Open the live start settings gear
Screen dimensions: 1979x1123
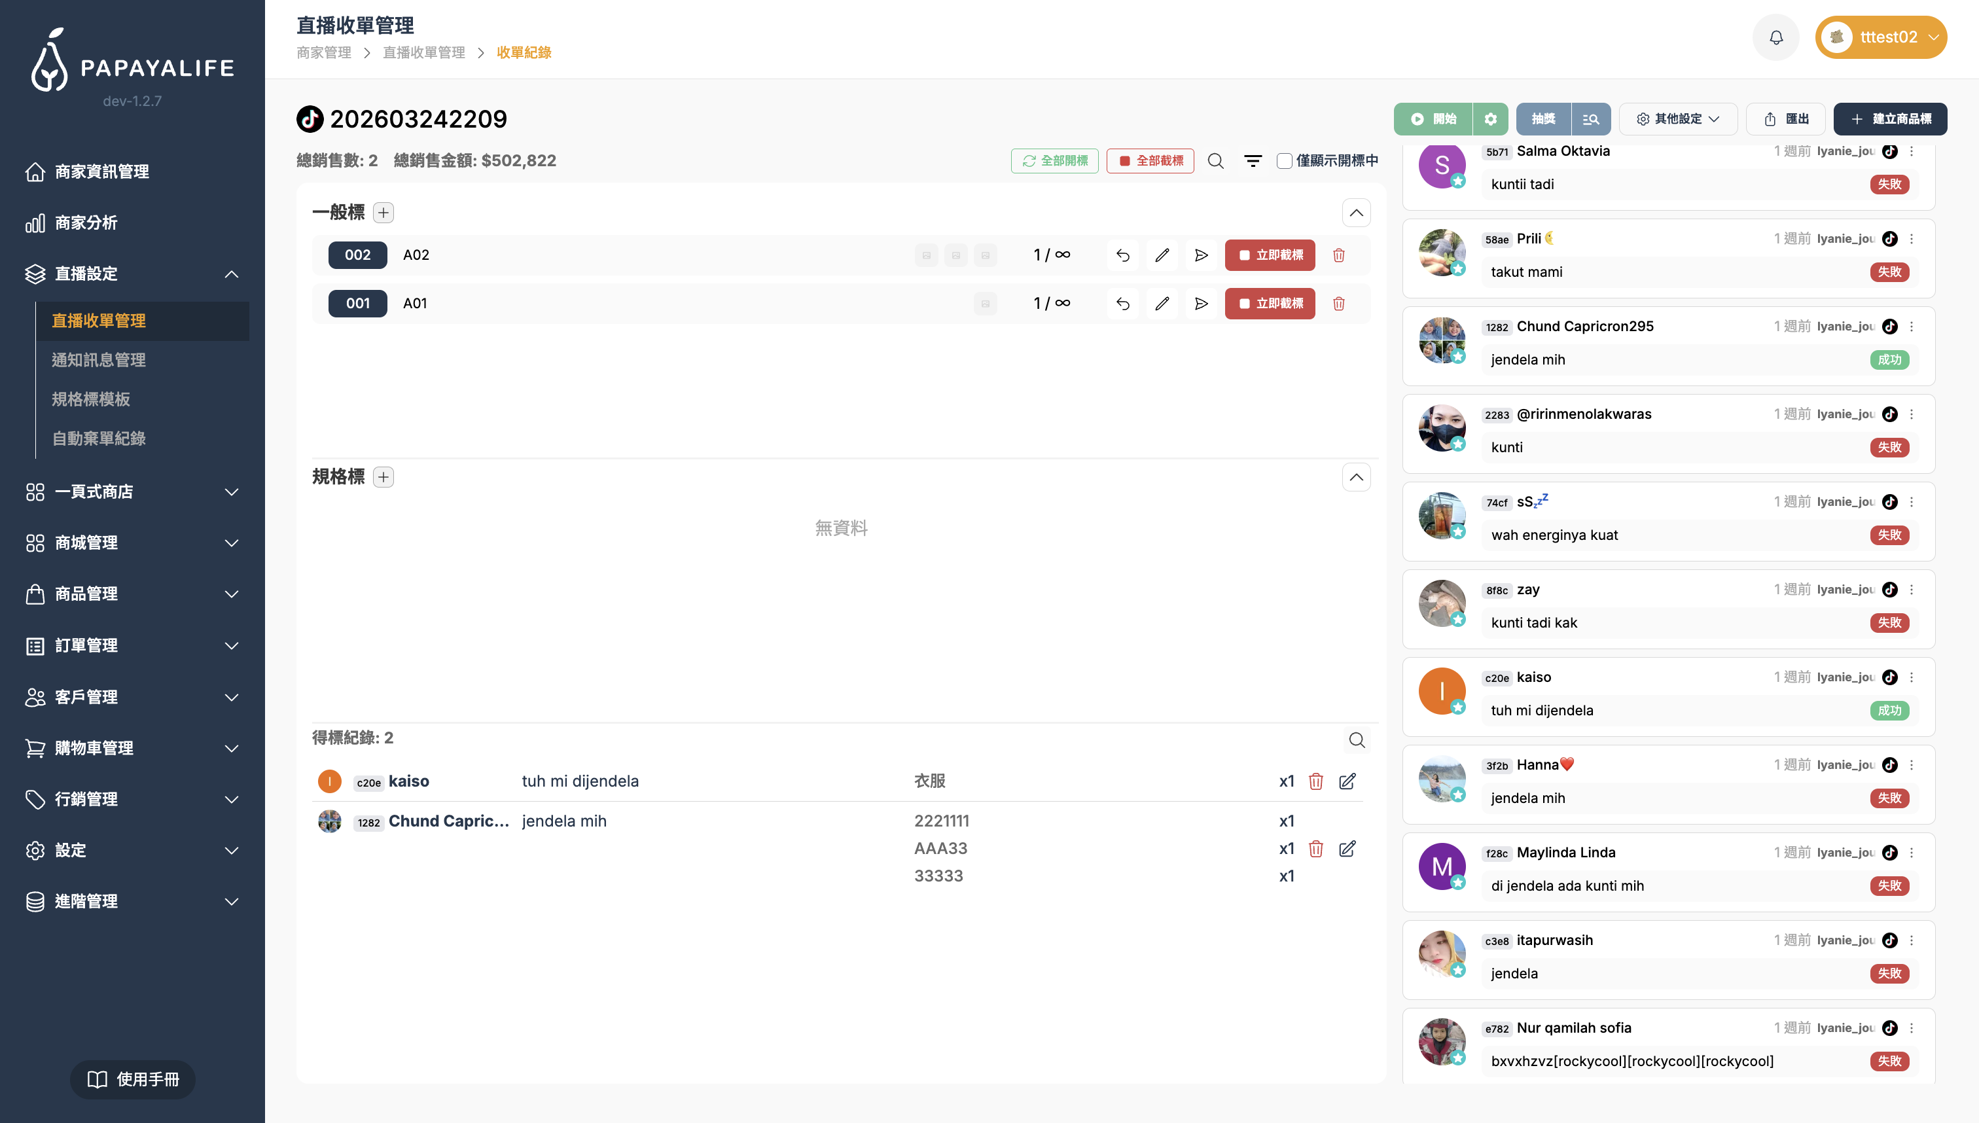point(1490,119)
